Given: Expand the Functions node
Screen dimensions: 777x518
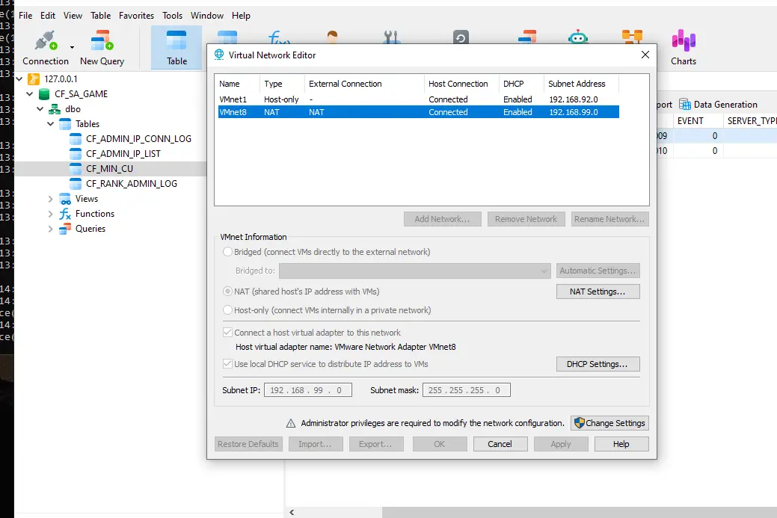Looking at the screenshot, I should pos(51,214).
